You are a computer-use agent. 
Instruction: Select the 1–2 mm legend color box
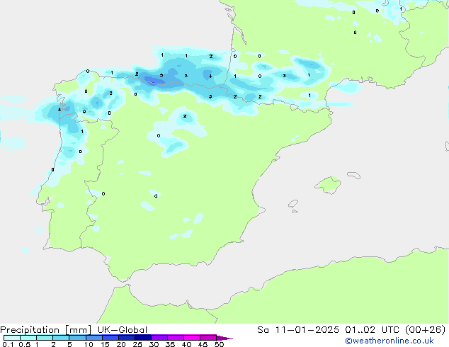coord(45,338)
